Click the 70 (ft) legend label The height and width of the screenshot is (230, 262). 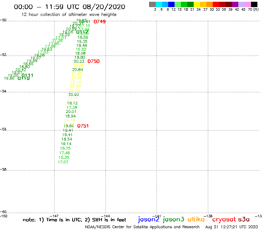click(x=253, y=10)
